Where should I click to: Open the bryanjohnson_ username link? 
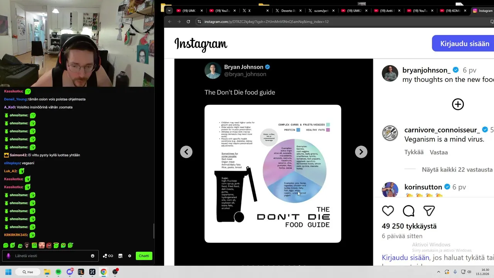click(426, 70)
